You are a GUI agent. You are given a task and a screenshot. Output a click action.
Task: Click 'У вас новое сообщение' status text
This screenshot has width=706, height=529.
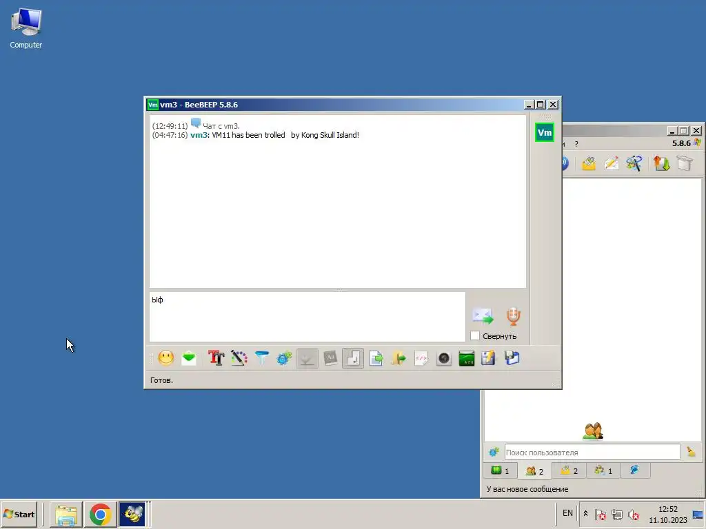527,489
